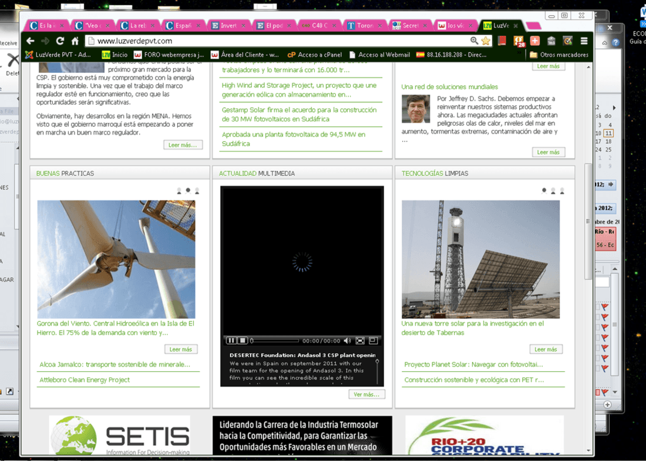646x461 pixels.
Task: Open the Chrome menu hamburger icon
Action: 584,40
